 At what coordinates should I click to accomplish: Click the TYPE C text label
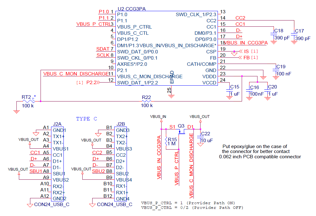tap(87, 119)
